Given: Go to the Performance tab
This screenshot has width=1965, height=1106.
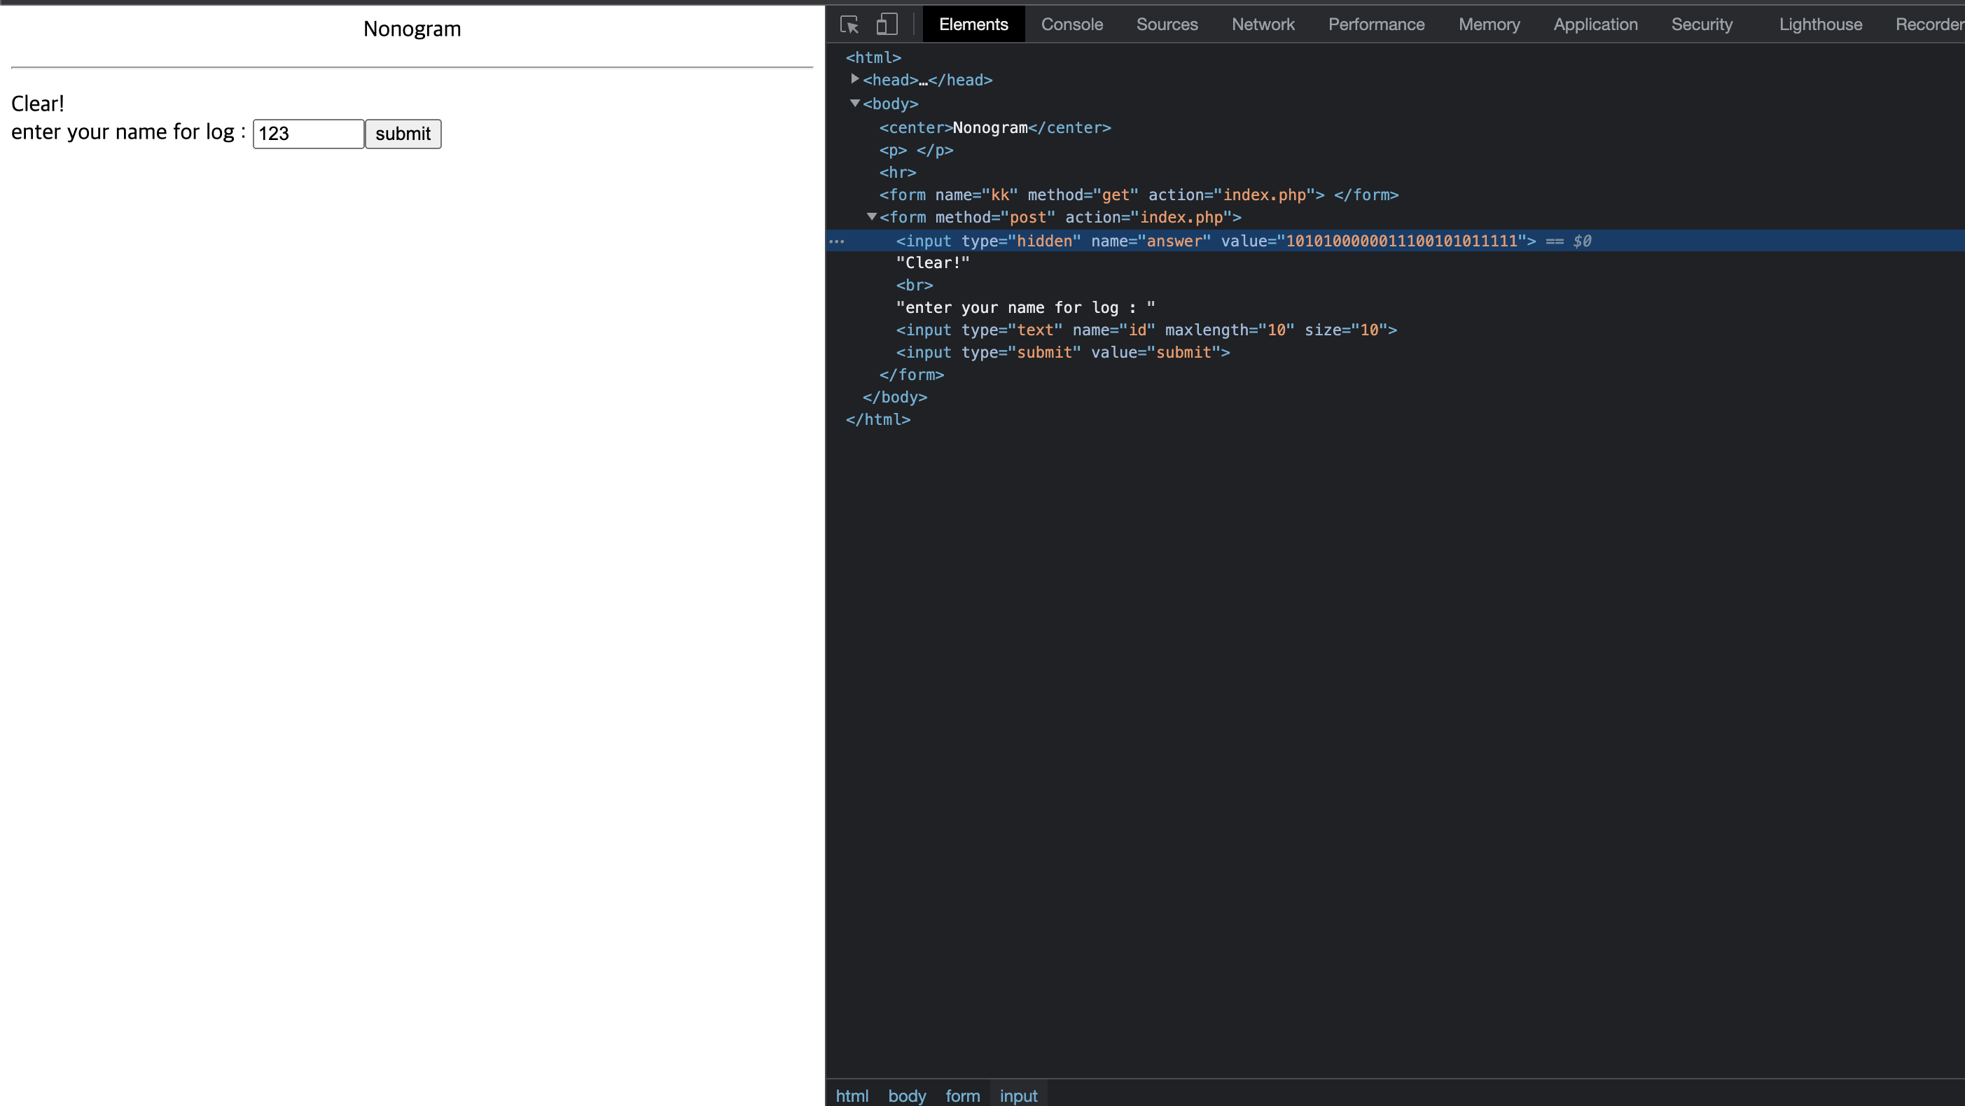Looking at the screenshot, I should 1375,24.
